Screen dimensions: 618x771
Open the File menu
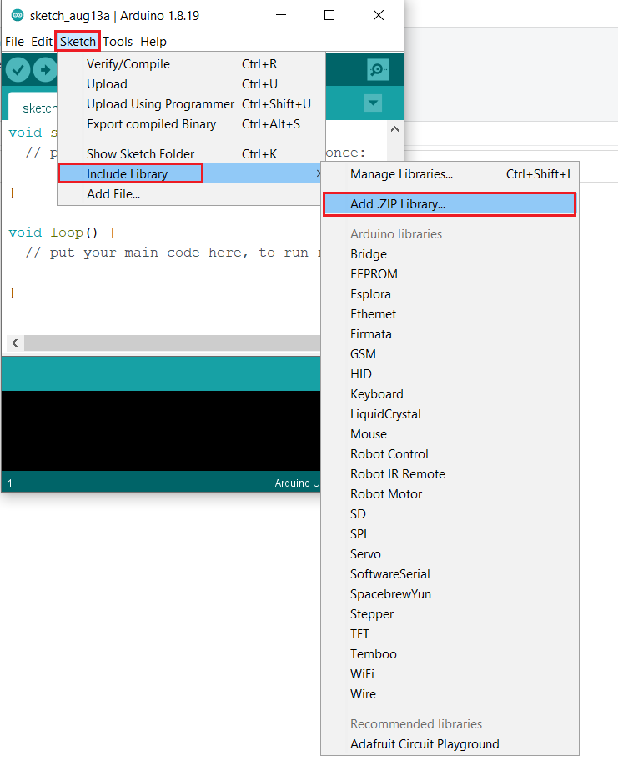pos(14,42)
